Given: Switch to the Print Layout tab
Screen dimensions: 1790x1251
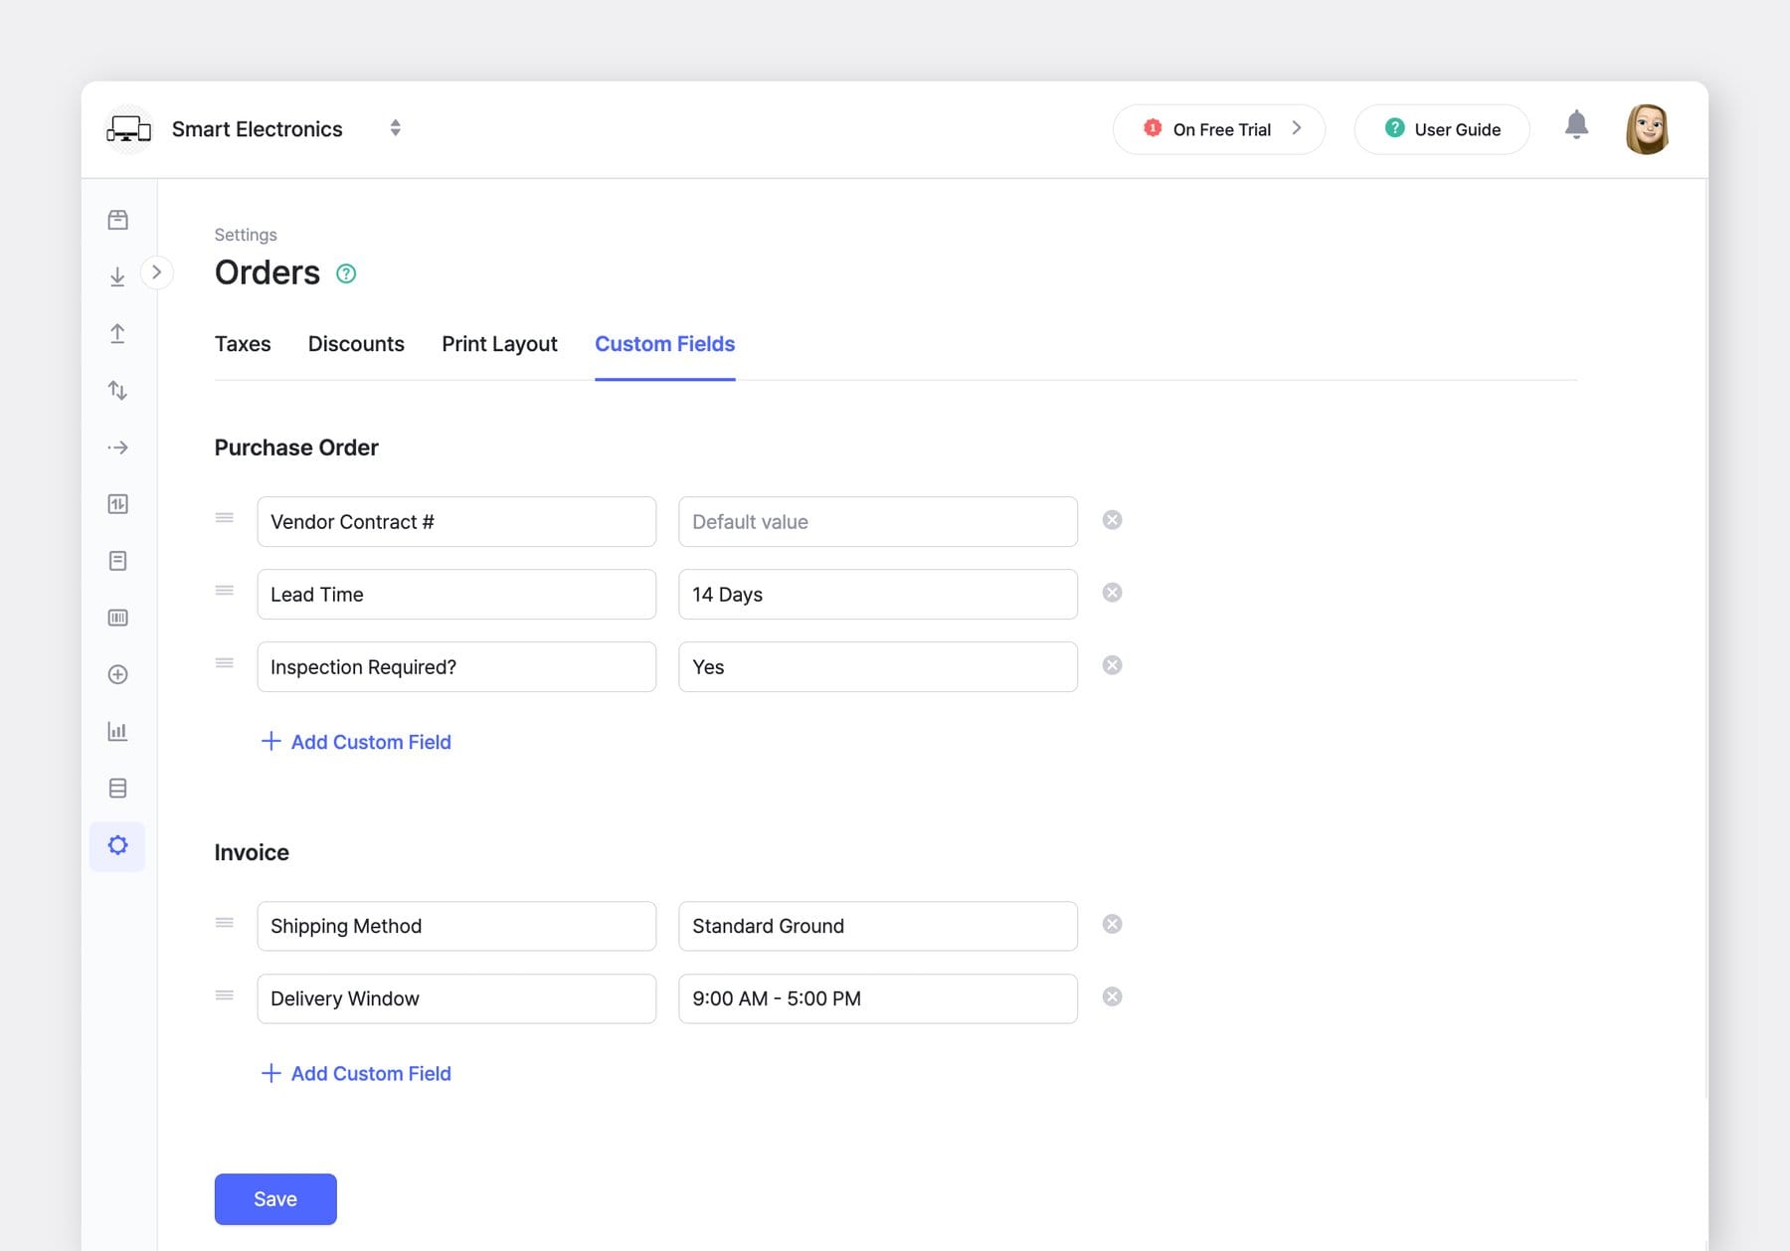Looking at the screenshot, I should (x=499, y=343).
